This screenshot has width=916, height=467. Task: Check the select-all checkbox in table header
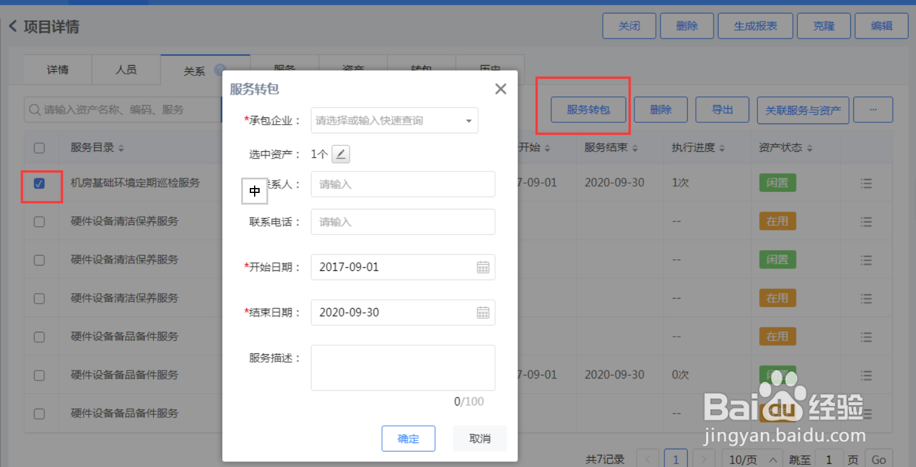pyautogui.click(x=39, y=147)
